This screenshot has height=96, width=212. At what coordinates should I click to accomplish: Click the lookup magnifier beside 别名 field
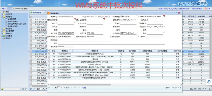[x=164, y=33]
